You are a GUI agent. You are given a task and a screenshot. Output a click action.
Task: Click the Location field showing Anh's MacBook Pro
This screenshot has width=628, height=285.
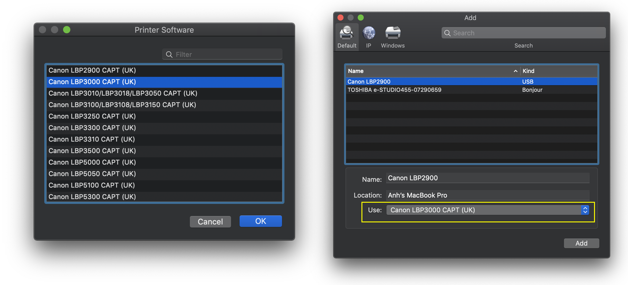(x=488, y=195)
